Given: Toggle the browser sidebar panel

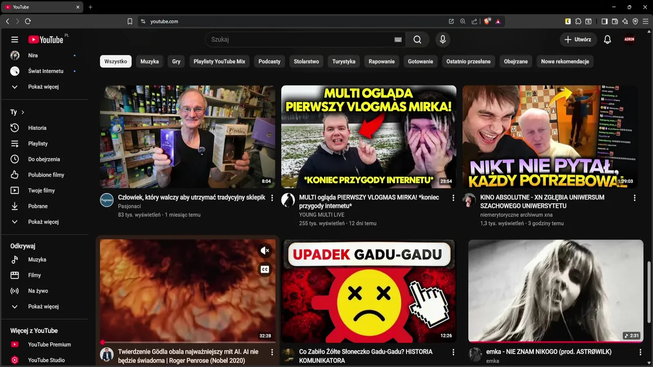Looking at the screenshot, I should click(604, 21).
